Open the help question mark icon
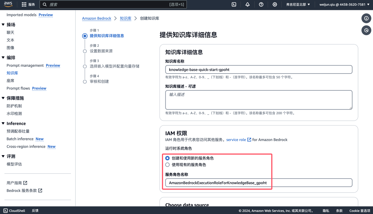This screenshot has width=373, height=214. point(261,4)
